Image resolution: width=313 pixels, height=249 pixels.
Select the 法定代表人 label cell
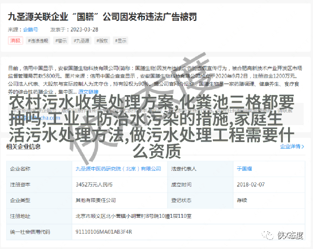coord(200,169)
